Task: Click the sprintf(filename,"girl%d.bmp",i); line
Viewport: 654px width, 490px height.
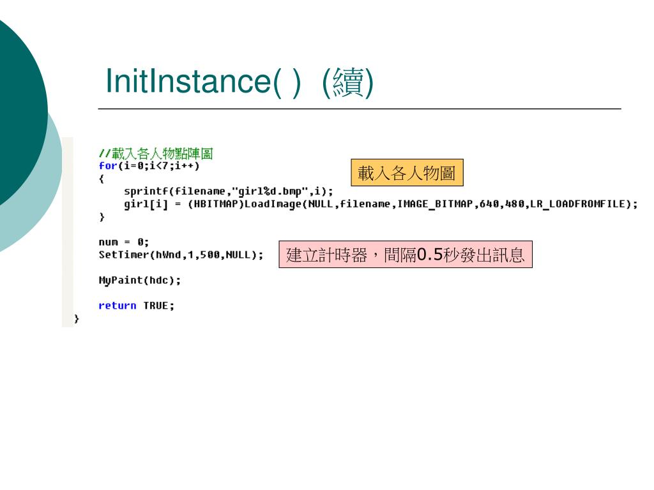Action: [229, 191]
